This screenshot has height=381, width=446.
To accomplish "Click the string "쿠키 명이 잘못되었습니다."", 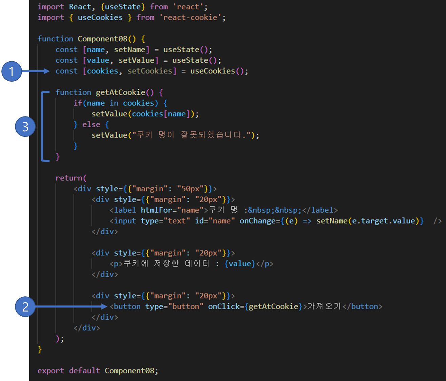I will (191, 135).
